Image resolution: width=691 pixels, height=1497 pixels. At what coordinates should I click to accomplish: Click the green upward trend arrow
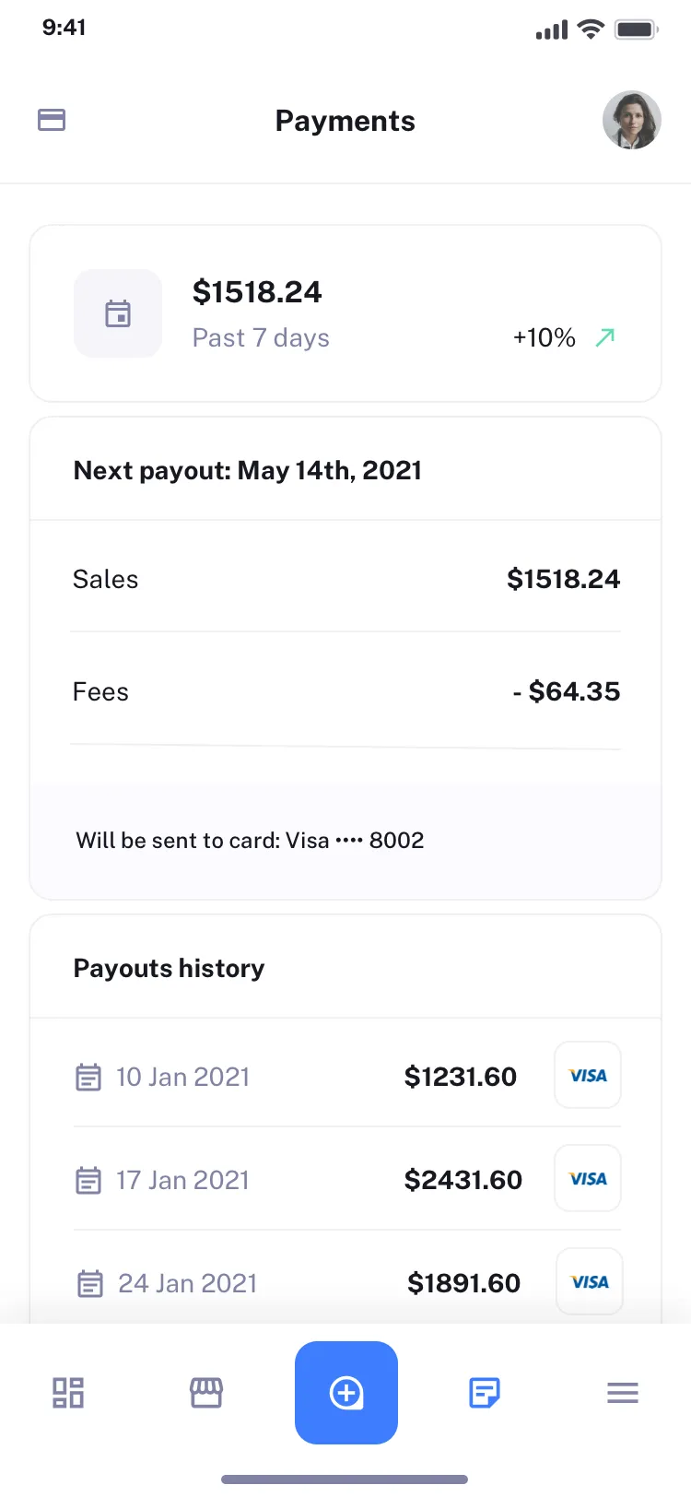click(604, 337)
